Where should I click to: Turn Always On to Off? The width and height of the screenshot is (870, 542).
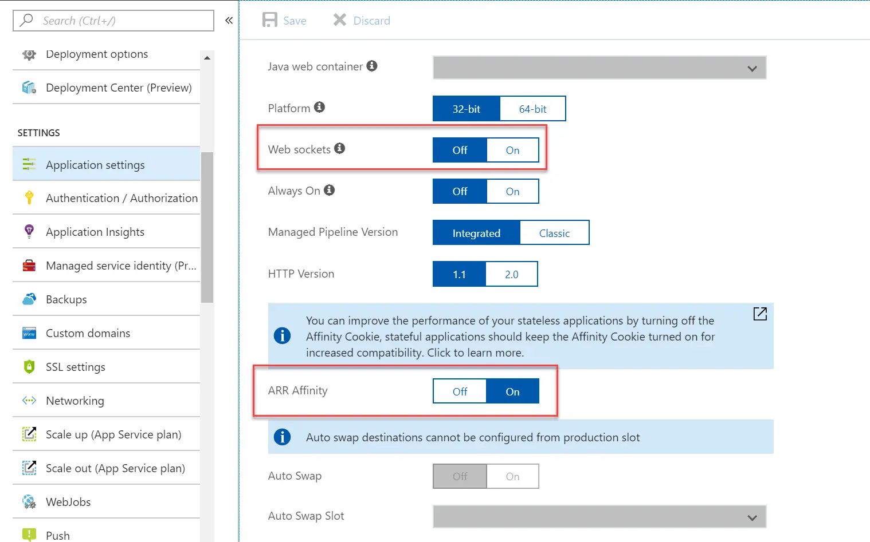click(x=460, y=191)
